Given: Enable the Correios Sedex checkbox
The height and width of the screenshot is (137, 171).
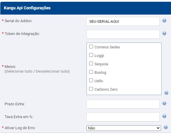Looking at the screenshot, I should pyautogui.click(x=91, y=47).
